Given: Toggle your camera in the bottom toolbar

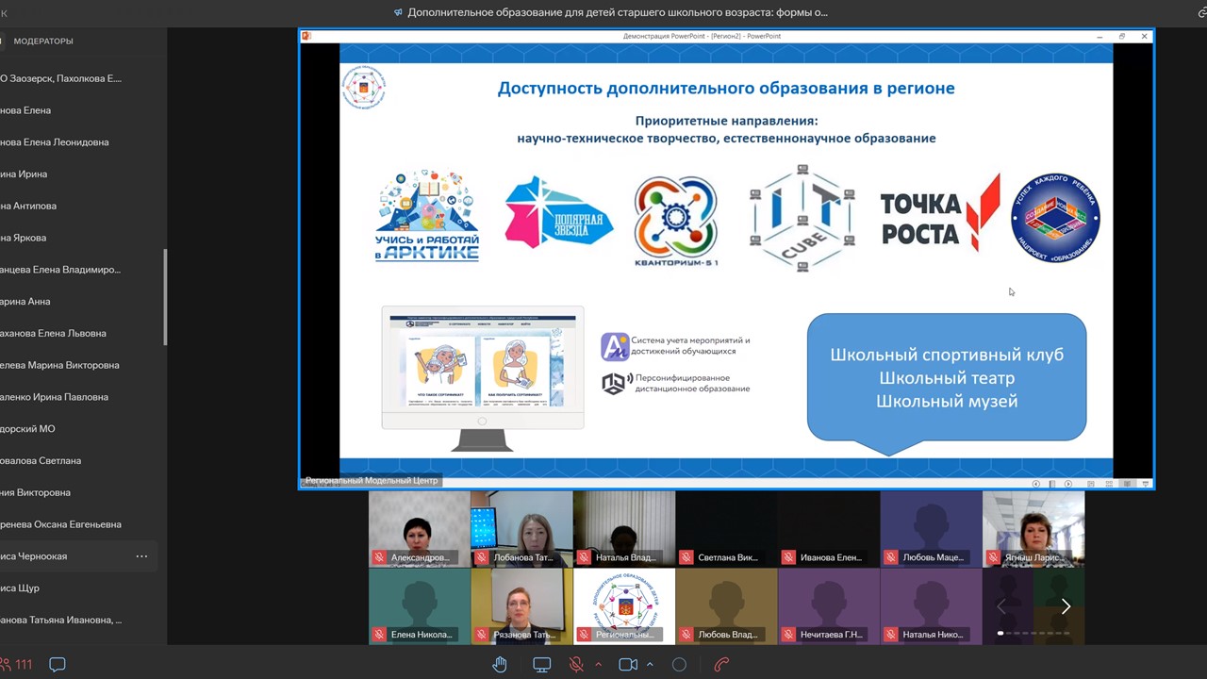Looking at the screenshot, I should point(628,665).
